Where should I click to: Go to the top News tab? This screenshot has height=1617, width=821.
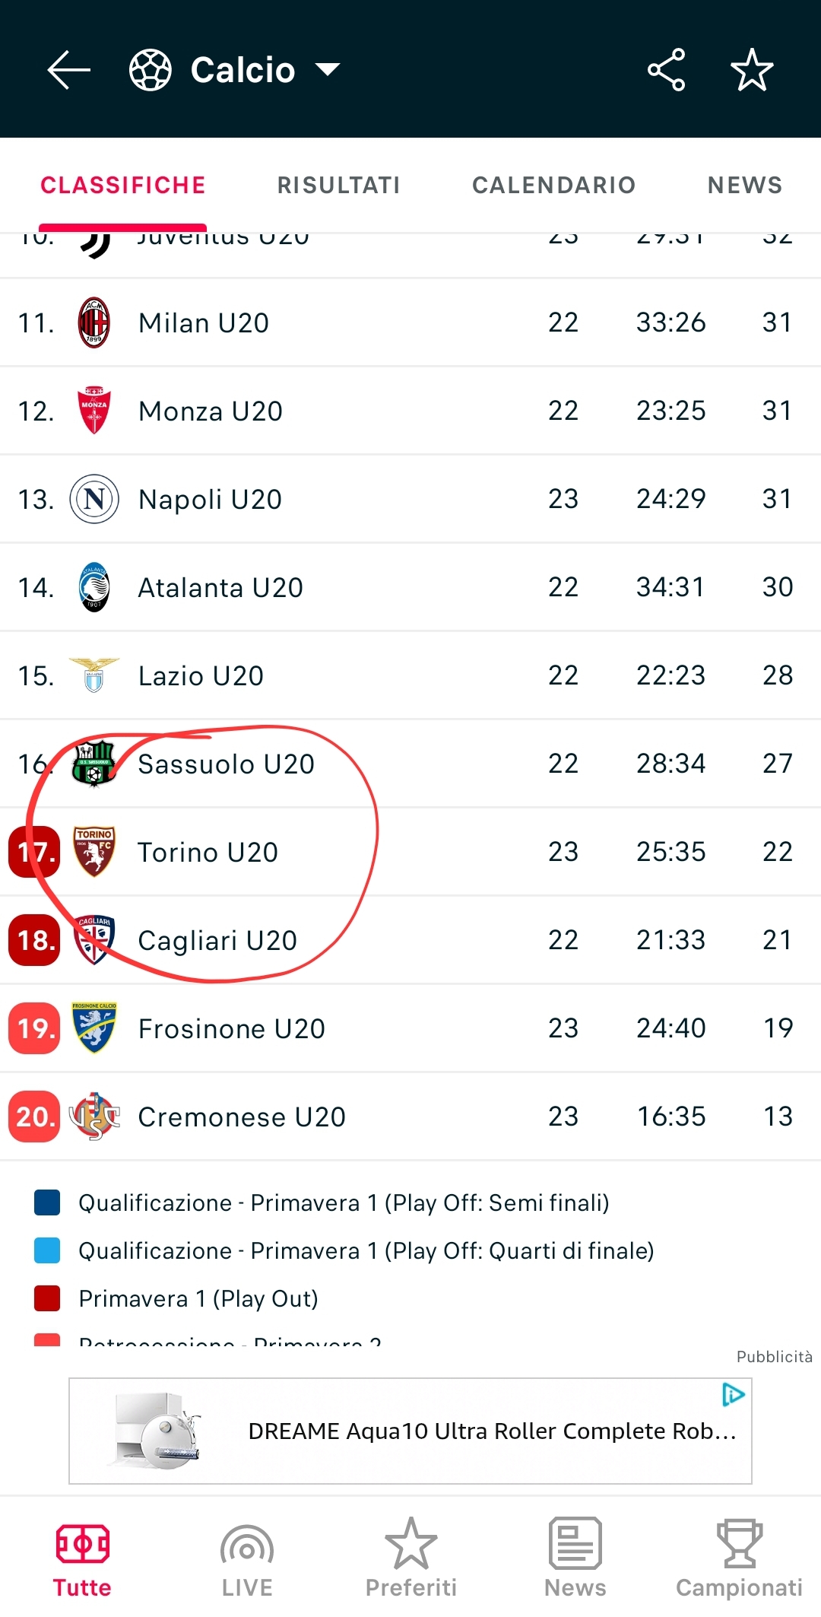pyautogui.click(x=744, y=185)
